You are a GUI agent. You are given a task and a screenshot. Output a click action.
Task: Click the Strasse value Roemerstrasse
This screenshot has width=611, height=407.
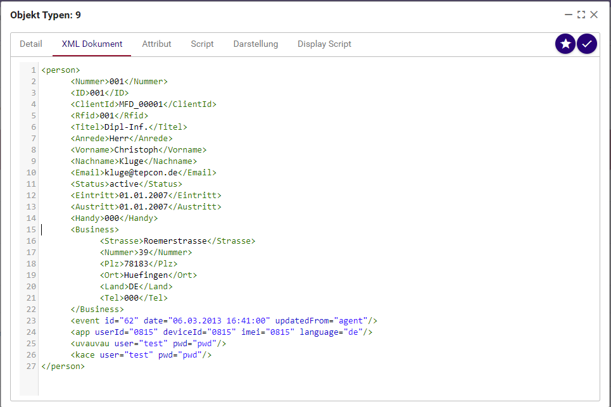(175, 241)
